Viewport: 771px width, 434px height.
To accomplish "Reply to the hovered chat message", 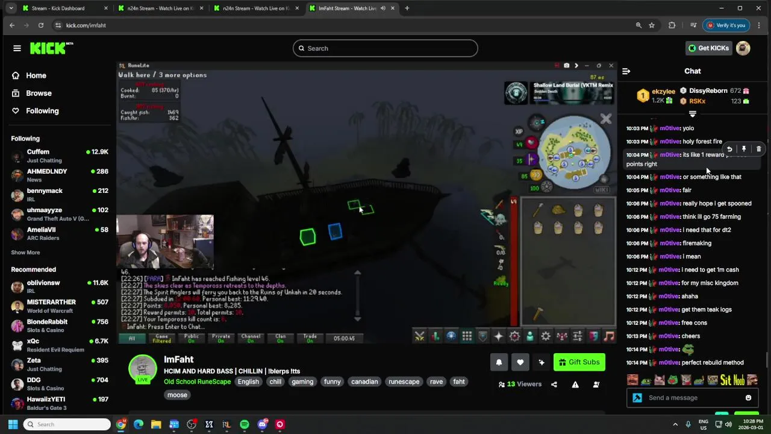I will pos(729,149).
